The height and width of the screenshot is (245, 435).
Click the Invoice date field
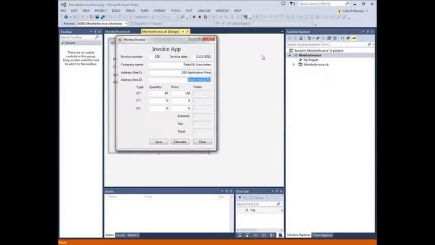tap(202, 56)
